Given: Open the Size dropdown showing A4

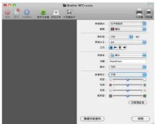Looking at the screenshot, I should click(x=128, y=42).
